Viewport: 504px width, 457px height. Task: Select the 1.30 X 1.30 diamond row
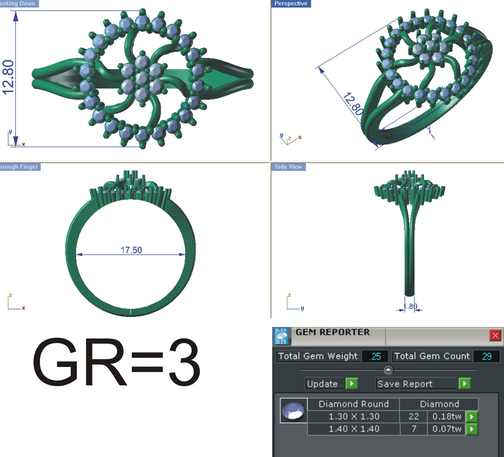coord(355,417)
